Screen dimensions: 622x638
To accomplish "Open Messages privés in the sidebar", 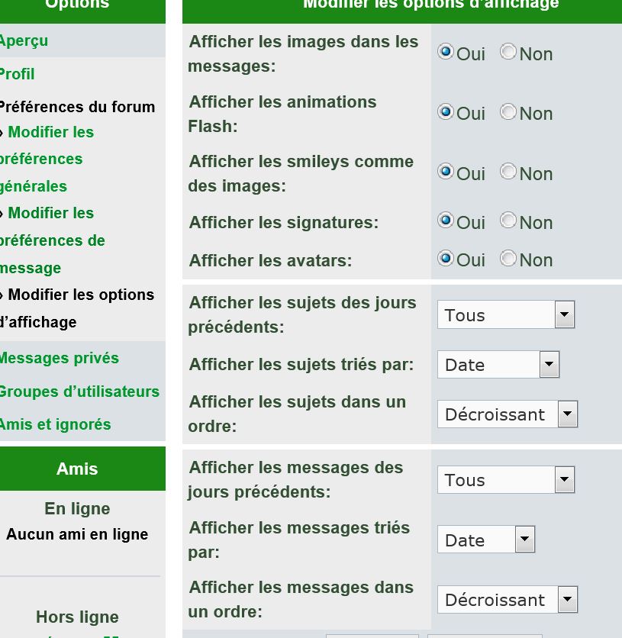I will pos(59,358).
